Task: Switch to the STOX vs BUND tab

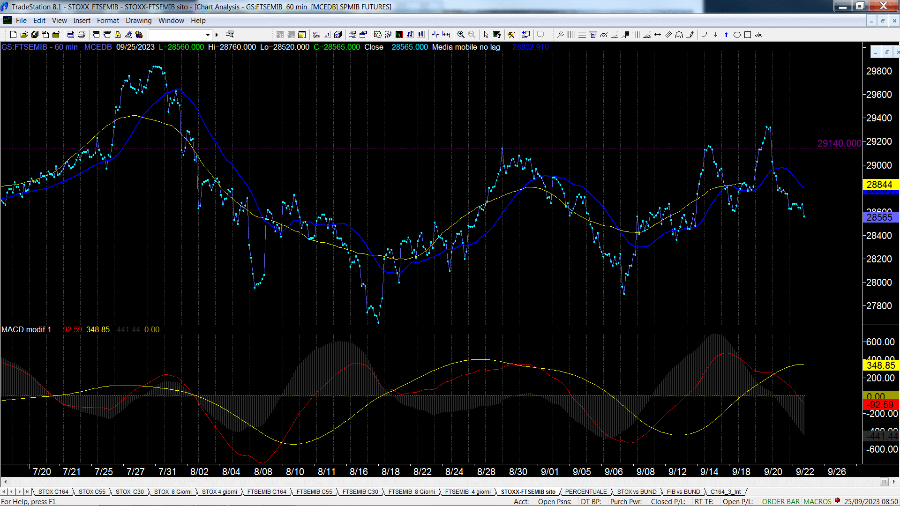Action: point(637,492)
